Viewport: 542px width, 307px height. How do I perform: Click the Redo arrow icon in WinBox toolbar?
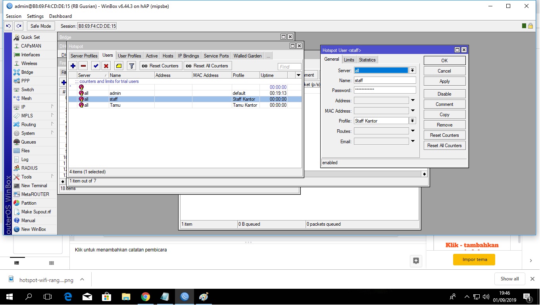coord(19,26)
